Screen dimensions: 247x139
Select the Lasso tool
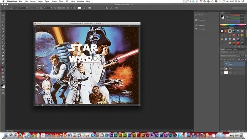[3, 22]
